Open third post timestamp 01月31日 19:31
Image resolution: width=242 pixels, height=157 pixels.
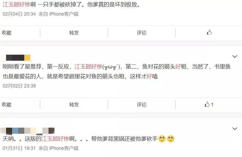[19, 148]
